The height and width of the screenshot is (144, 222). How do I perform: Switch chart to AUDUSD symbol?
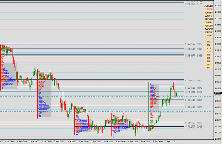click(209, 6)
